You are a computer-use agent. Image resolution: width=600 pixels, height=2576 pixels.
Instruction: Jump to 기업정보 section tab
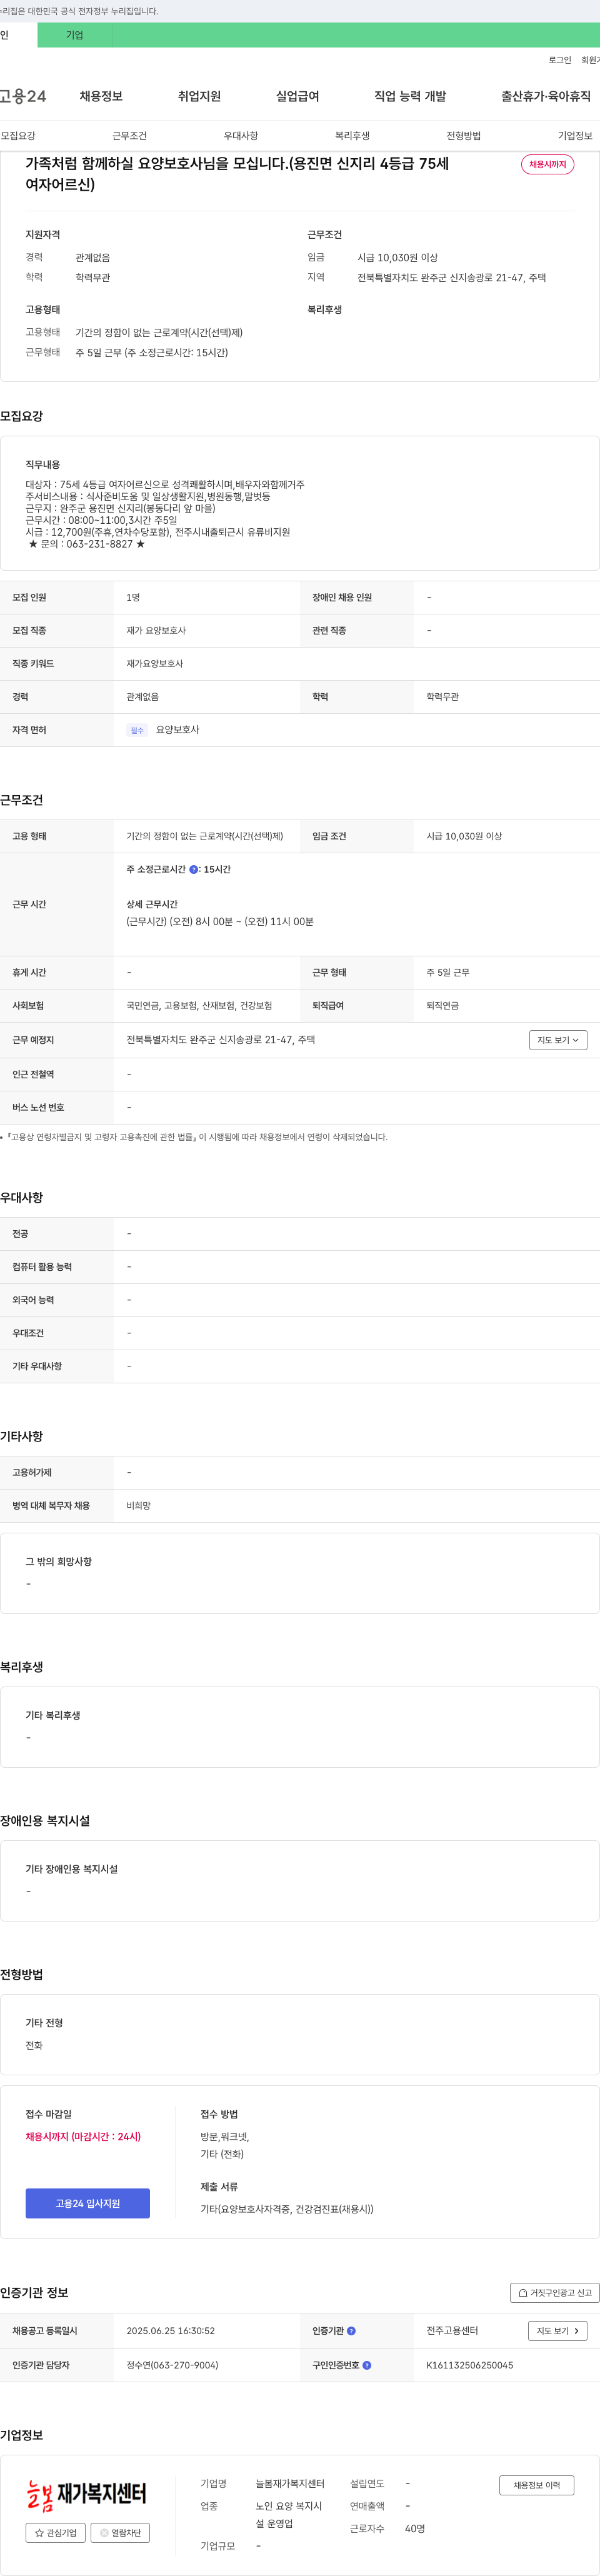click(575, 136)
